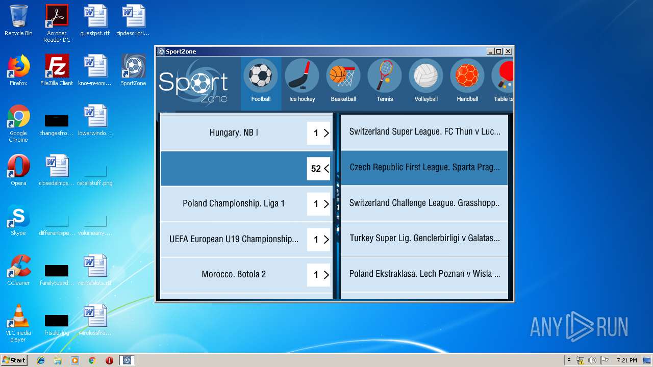This screenshot has height=367, width=653.
Task: Open the Action Center flag icon
Action: (x=605, y=360)
